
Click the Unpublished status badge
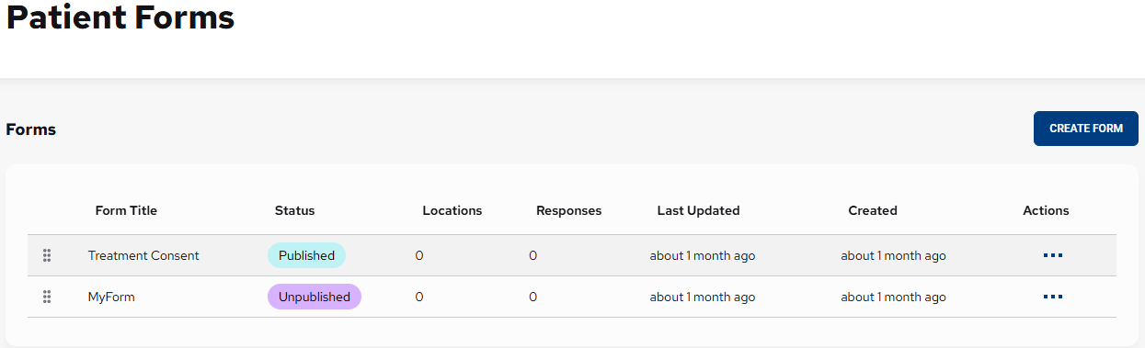[x=315, y=297]
